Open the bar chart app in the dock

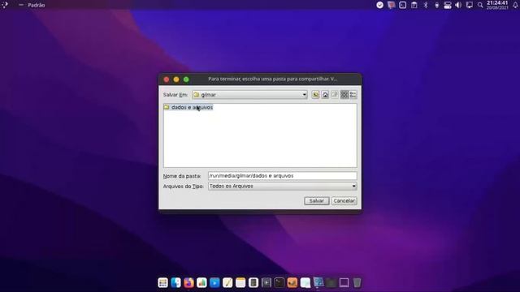click(201, 283)
